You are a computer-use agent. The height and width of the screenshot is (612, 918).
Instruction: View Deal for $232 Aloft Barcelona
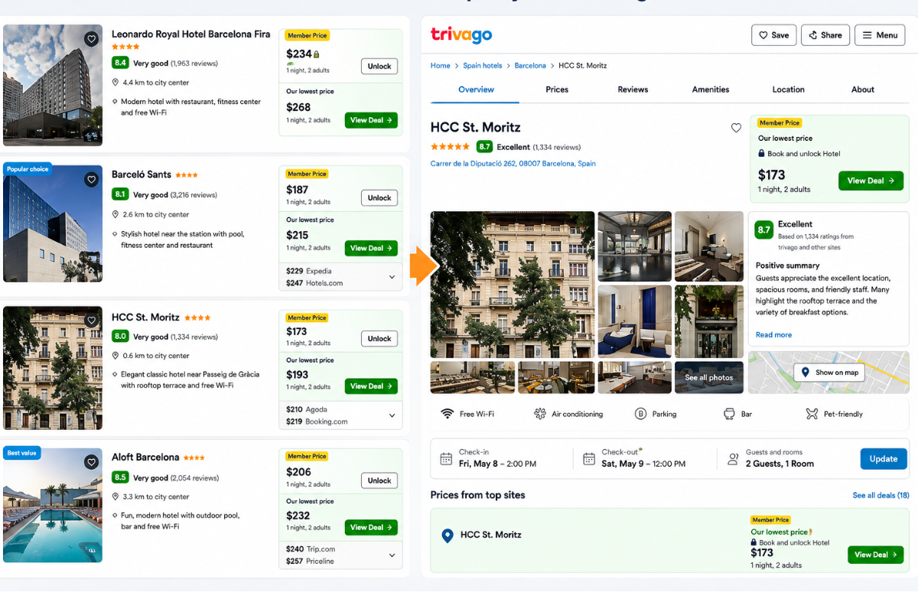click(371, 527)
